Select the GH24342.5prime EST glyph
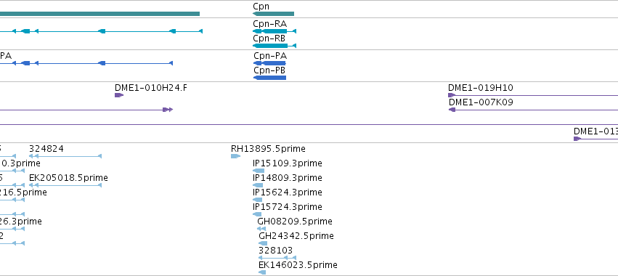The width and height of the screenshot is (618, 276). tap(263, 243)
